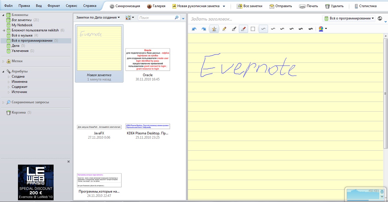Click the magnifier search options icon

point(177,18)
